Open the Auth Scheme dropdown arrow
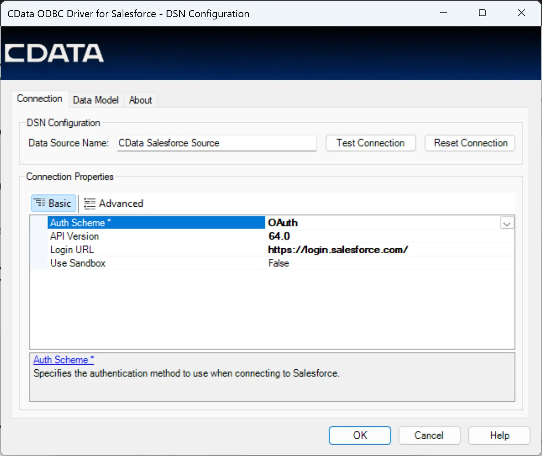The width and height of the screenshot is (542, 456). (x=507, y=223)
